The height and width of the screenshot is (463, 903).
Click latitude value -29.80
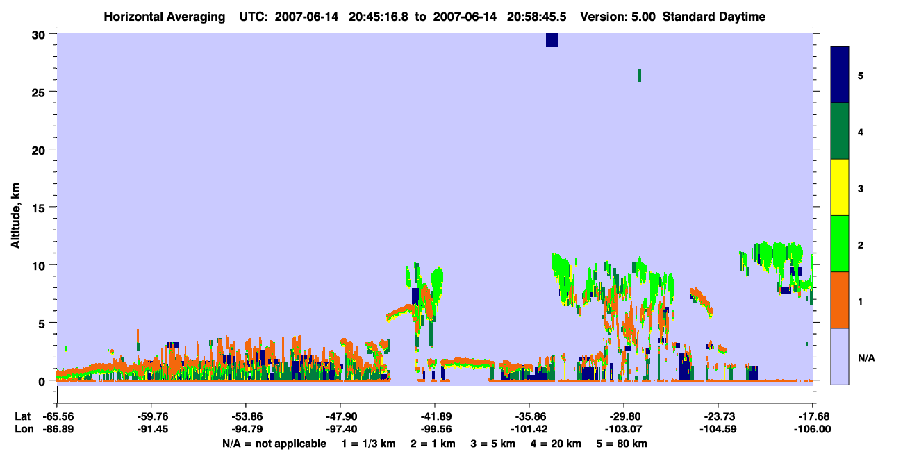tap(624, 416)
